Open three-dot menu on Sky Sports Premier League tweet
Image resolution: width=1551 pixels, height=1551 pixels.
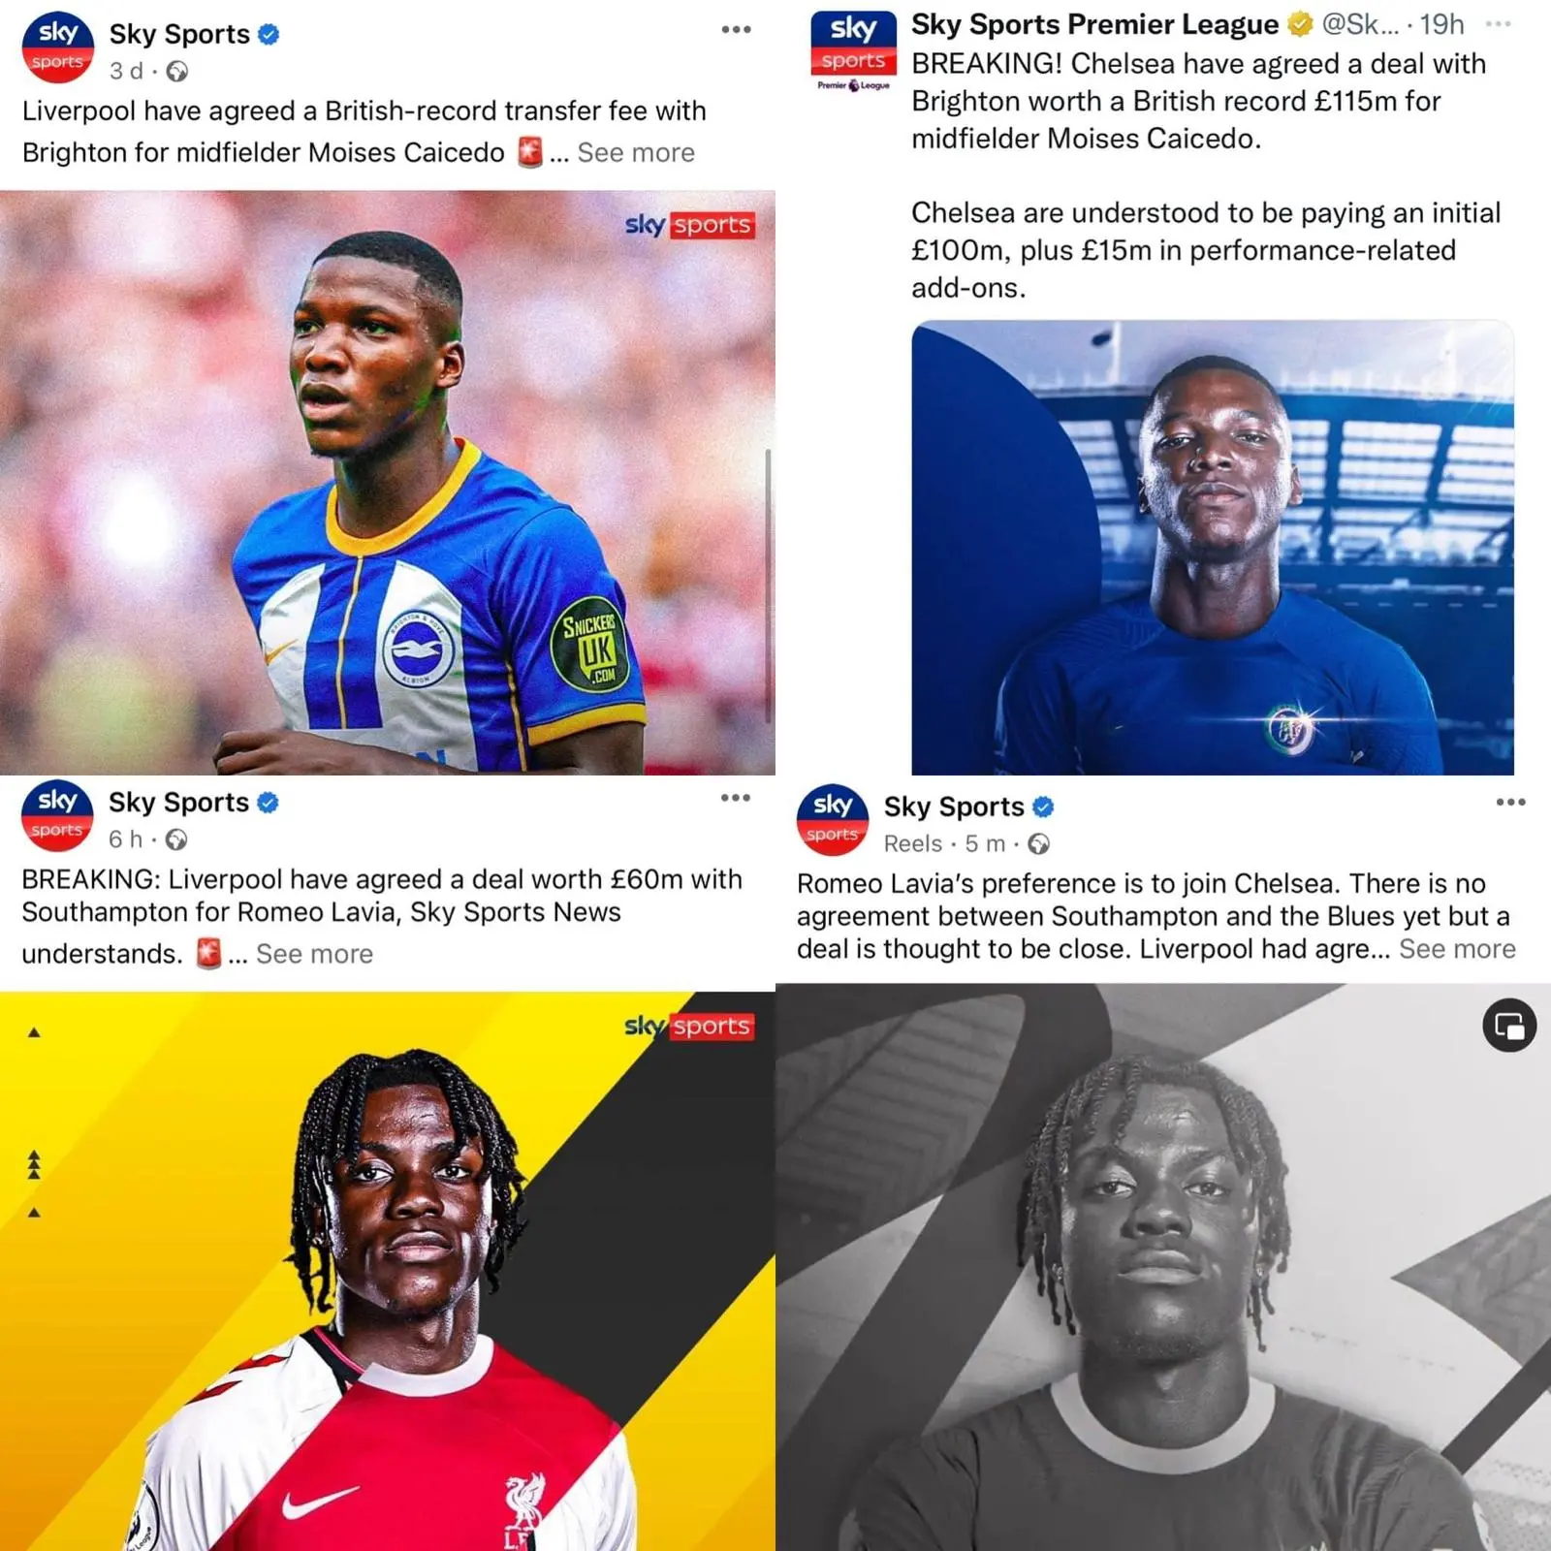pyautogui.click(x=1499, y=24)
